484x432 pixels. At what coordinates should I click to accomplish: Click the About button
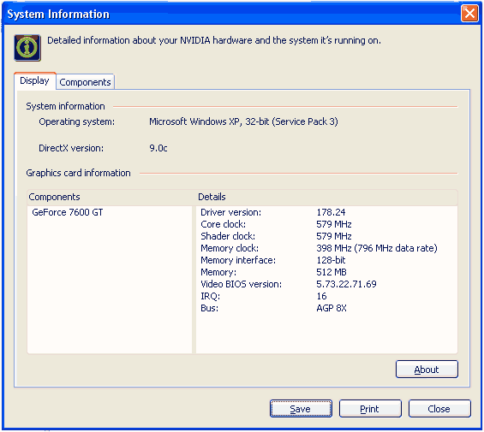[x=427, y=369]
